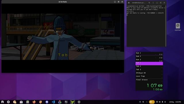Switch to the Jet Set Radio taskbar icon
The image size is (184, 104).
(73, 102)
